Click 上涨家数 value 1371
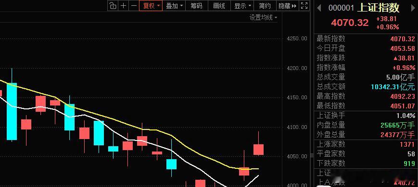The width and height of the screenshot is (418, 187). coord(407,144)
